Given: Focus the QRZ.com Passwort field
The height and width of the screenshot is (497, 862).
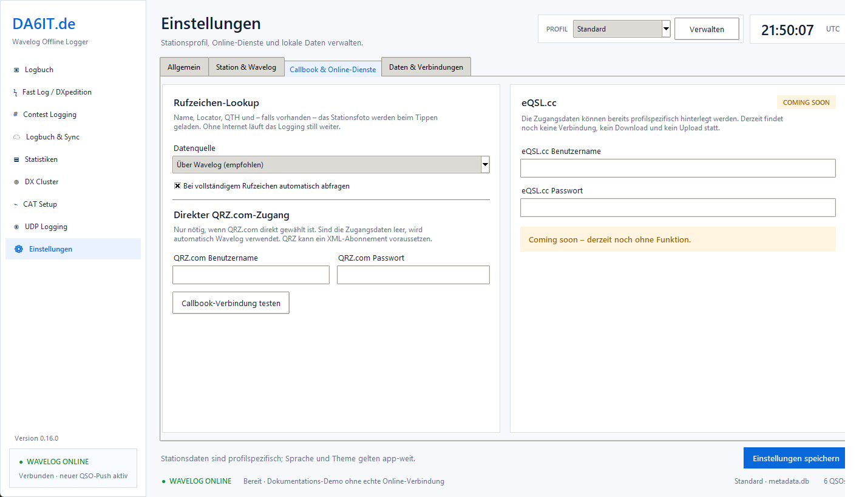Looking at the screenshot, I should point(413,275).
